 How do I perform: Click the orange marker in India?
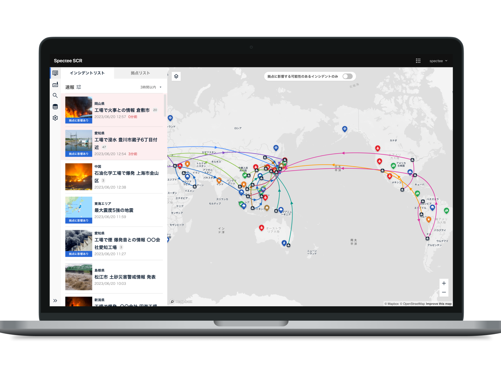coord(219,180)
